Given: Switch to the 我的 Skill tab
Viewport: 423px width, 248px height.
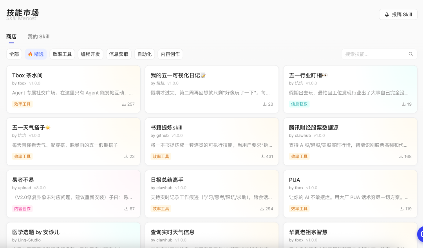Looking at the screenshot, I should click(x=38, y=37).
